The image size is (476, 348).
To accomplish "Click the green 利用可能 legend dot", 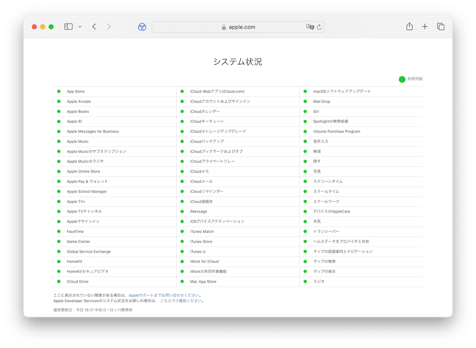I will pyautogui.click(x=402, y=79).
